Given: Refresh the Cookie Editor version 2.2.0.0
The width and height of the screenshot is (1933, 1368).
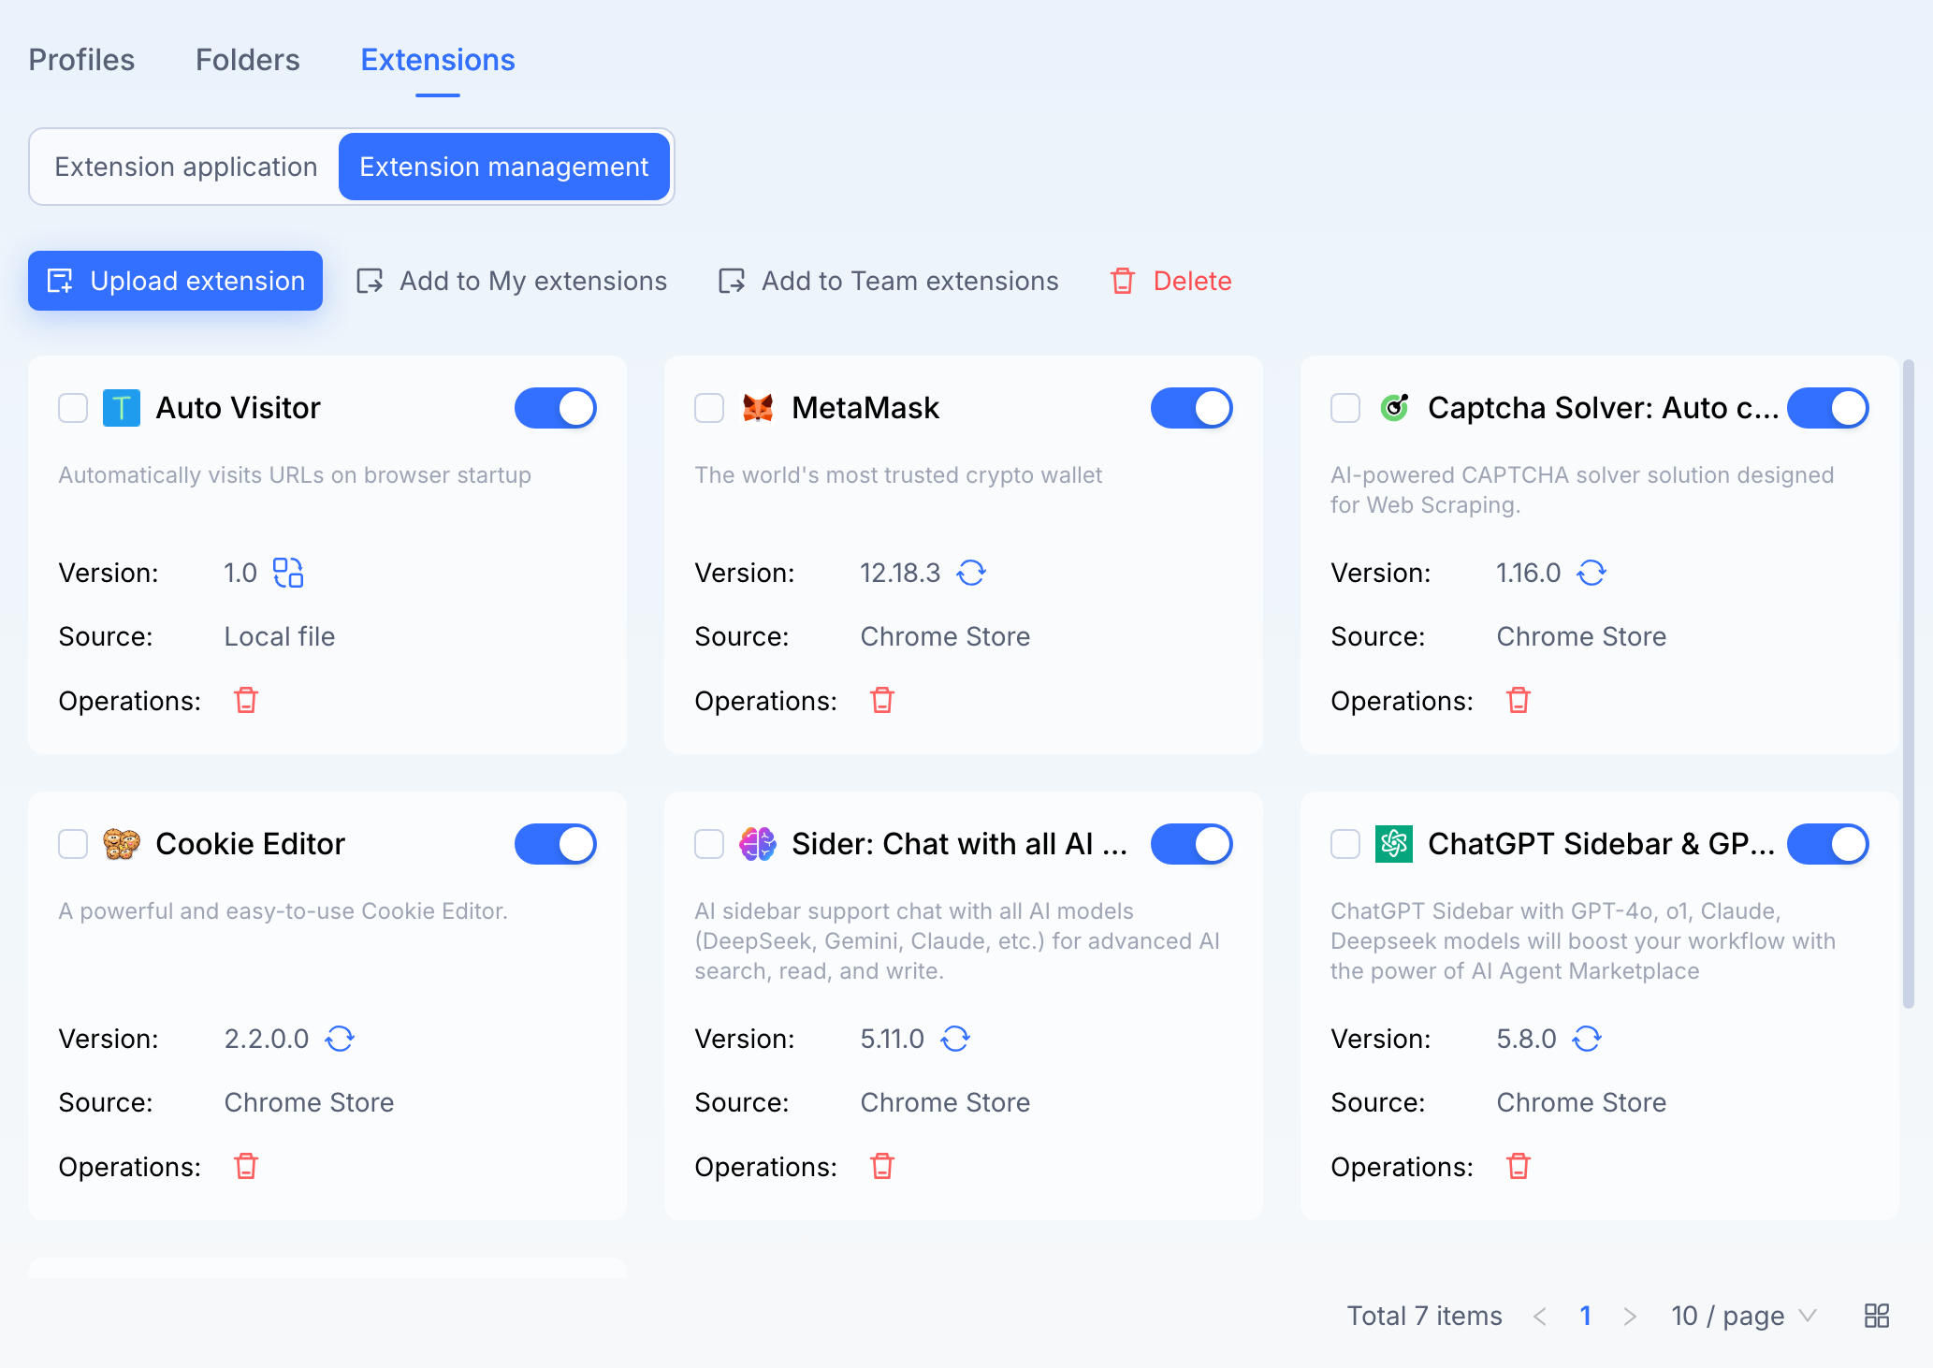Looking at the screenshot, I should click(x=340, y=1039).
